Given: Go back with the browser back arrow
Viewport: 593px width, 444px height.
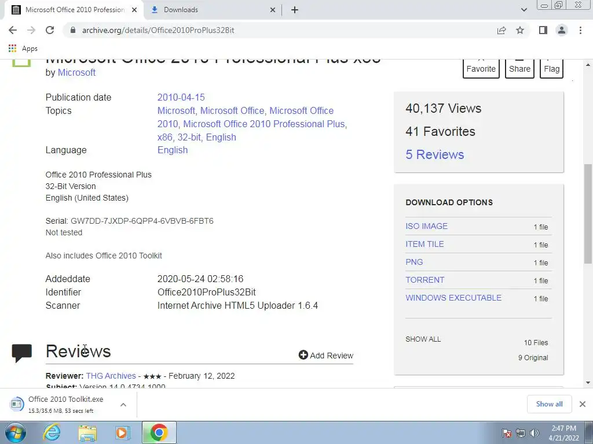Looking at the screenshot, I should tap(13, 30).
